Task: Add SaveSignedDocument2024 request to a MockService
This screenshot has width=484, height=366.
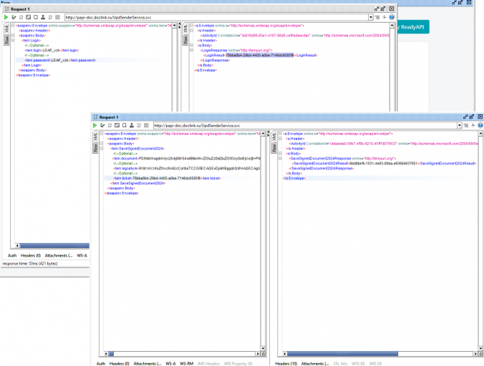Action: pos(110,125)
